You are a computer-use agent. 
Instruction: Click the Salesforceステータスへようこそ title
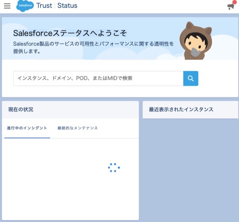pos(70,33)
